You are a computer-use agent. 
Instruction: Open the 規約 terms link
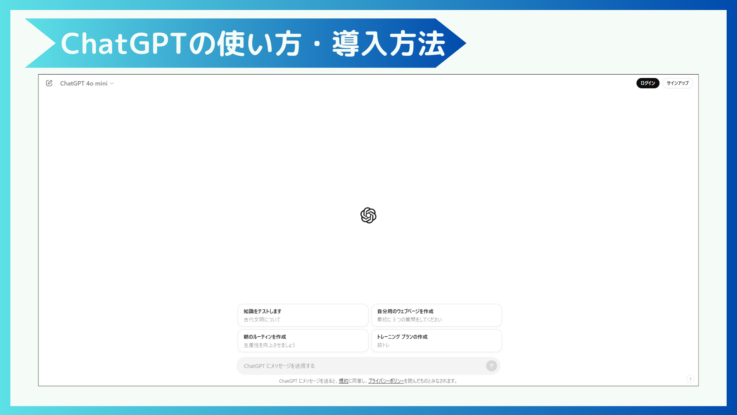coord(343,381)
